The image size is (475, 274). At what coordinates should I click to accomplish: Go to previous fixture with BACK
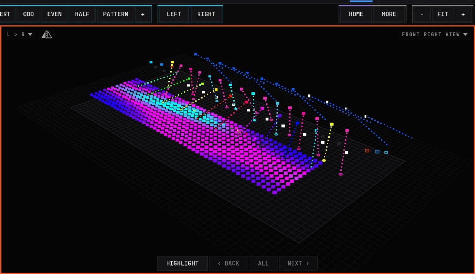pos(228,263)
